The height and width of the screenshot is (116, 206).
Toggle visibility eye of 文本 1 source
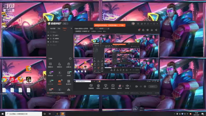(48, 42)
